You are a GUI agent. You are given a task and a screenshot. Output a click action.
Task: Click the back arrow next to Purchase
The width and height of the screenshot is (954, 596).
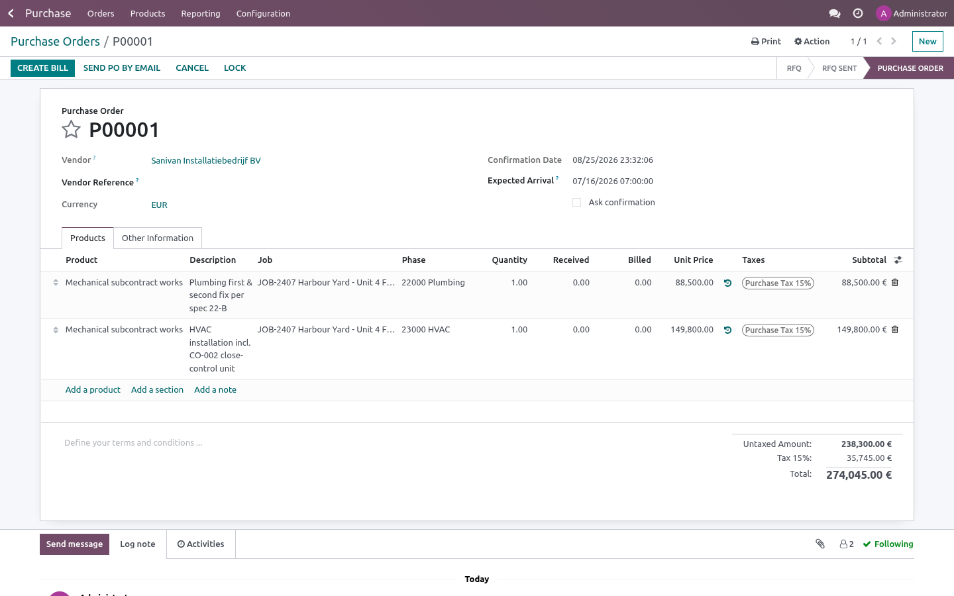[11, 13]
